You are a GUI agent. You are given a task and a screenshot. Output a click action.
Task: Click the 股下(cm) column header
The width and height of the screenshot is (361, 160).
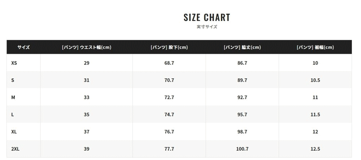pos(169,47)
